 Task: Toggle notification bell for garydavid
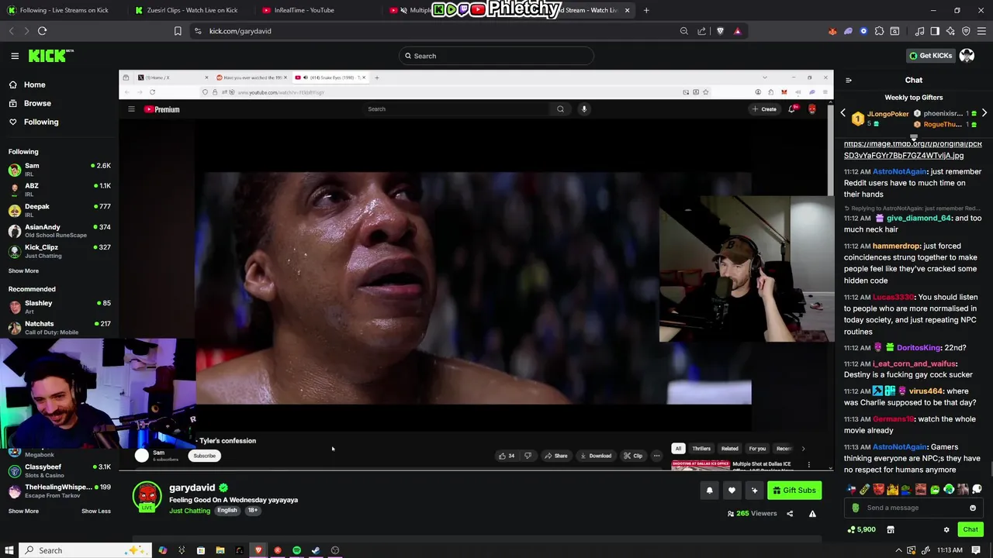click(709, 490)
